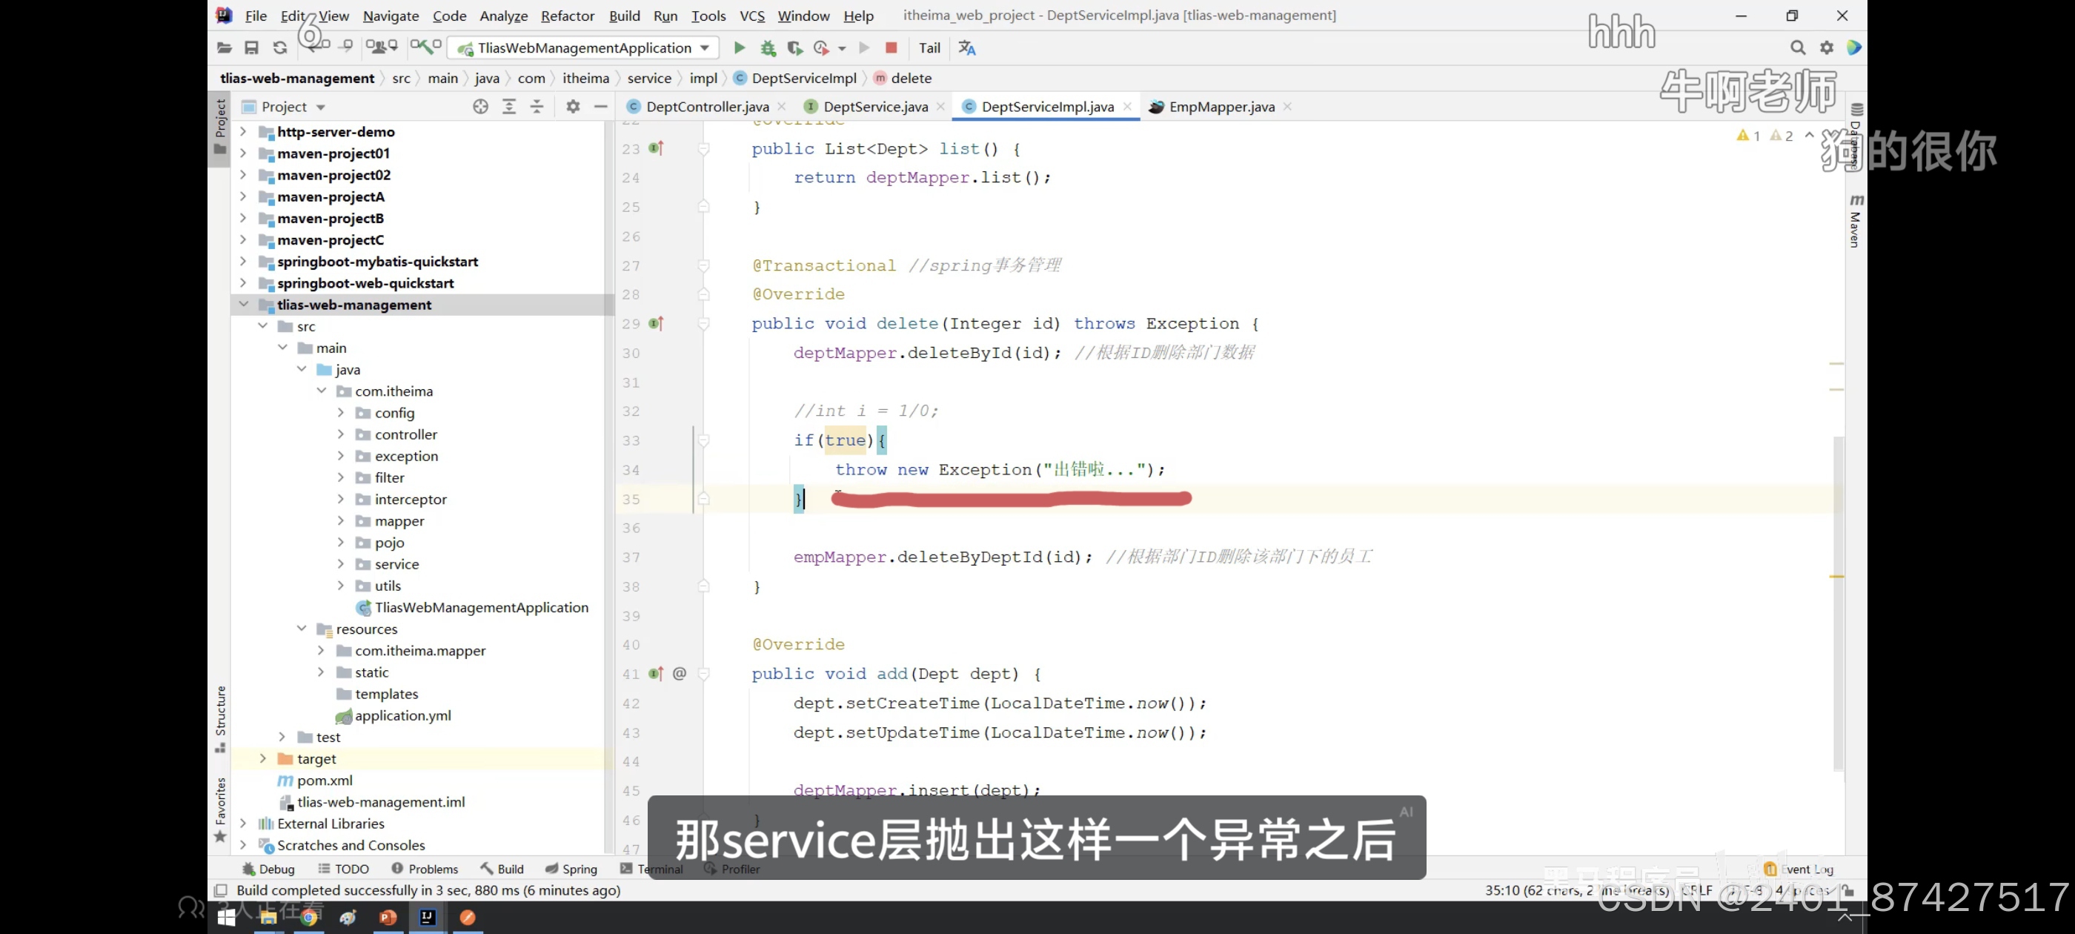The image size is (2075, 934).
Task: Toggle fold marker at line 33
Action: point(703,441)
